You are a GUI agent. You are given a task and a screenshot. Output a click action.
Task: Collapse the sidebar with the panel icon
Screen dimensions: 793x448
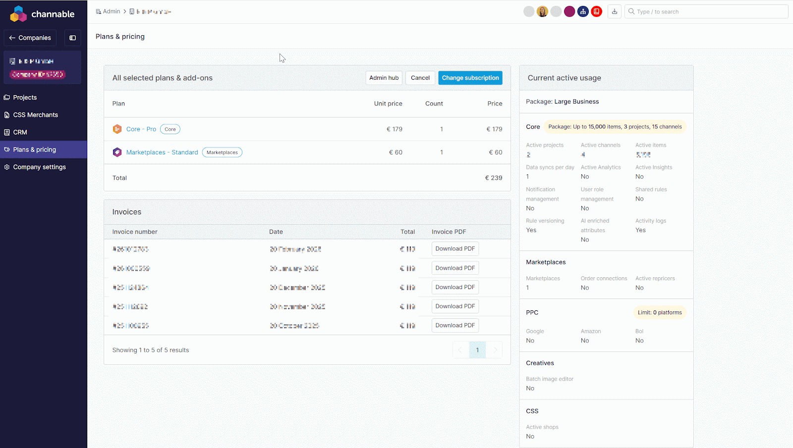72,38
